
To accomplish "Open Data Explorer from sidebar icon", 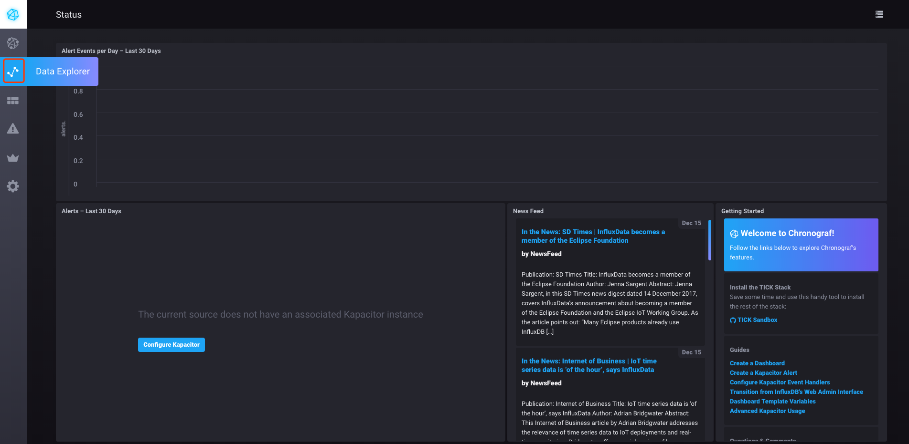I will pyautogui.click(x=13, y=72).
